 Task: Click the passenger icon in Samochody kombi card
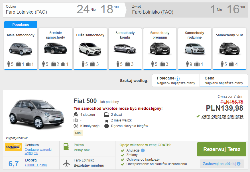point(118,64)
